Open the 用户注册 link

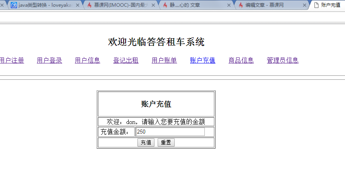(x=12, y=60)
